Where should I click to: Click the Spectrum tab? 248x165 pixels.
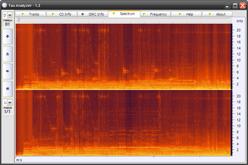coord(124,14)
